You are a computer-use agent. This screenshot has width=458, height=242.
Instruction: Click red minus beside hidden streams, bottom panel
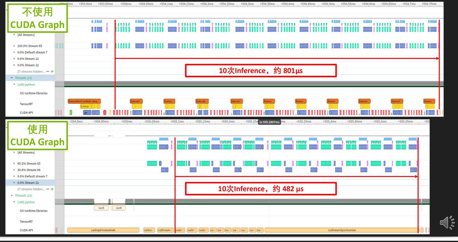click(48, 189)
